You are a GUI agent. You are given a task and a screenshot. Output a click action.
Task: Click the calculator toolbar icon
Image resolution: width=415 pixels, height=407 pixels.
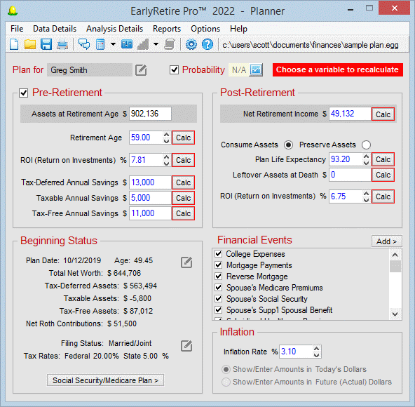[100, 44]
